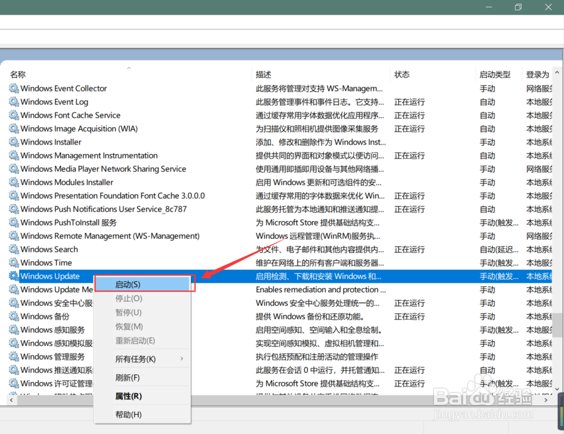
Task: Choose 启动(S) from the context menu
Action: click(x=143, y=284)
